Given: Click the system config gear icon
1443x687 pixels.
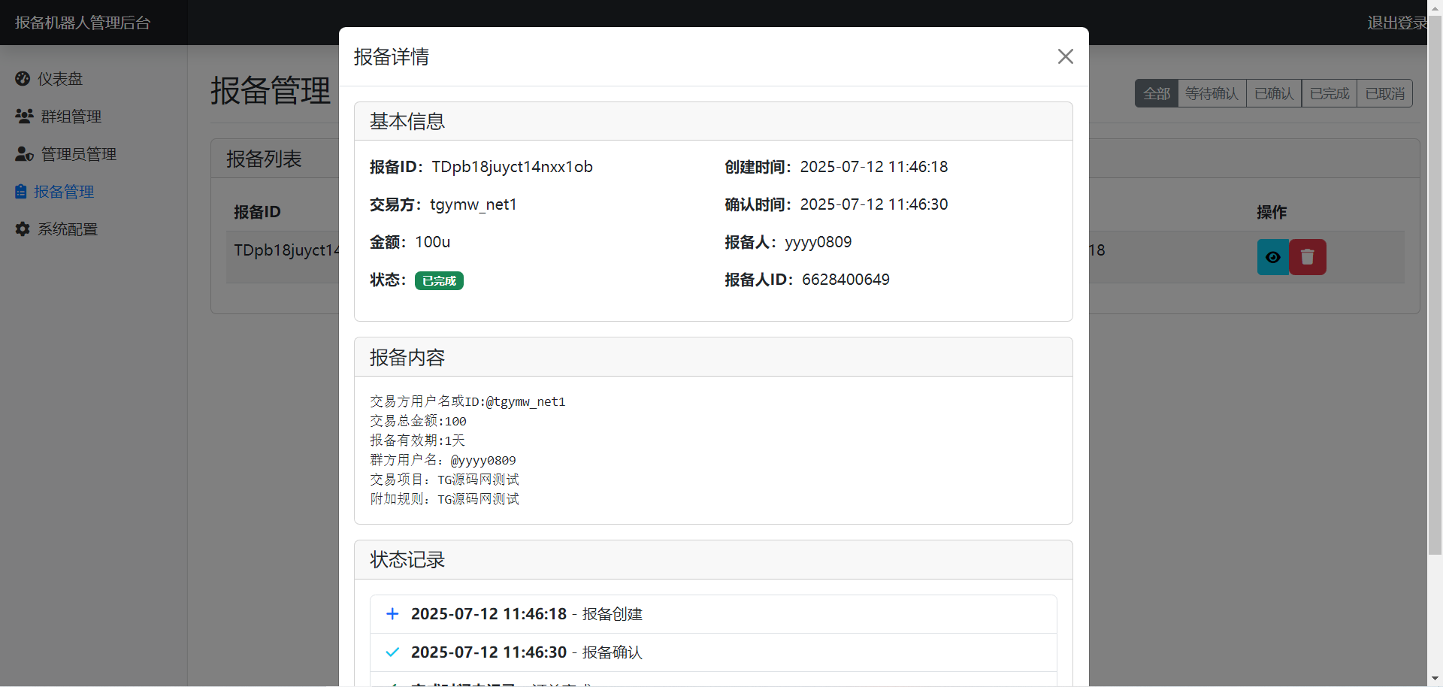Looking at the screenshot, I should [x=23, y=229].
